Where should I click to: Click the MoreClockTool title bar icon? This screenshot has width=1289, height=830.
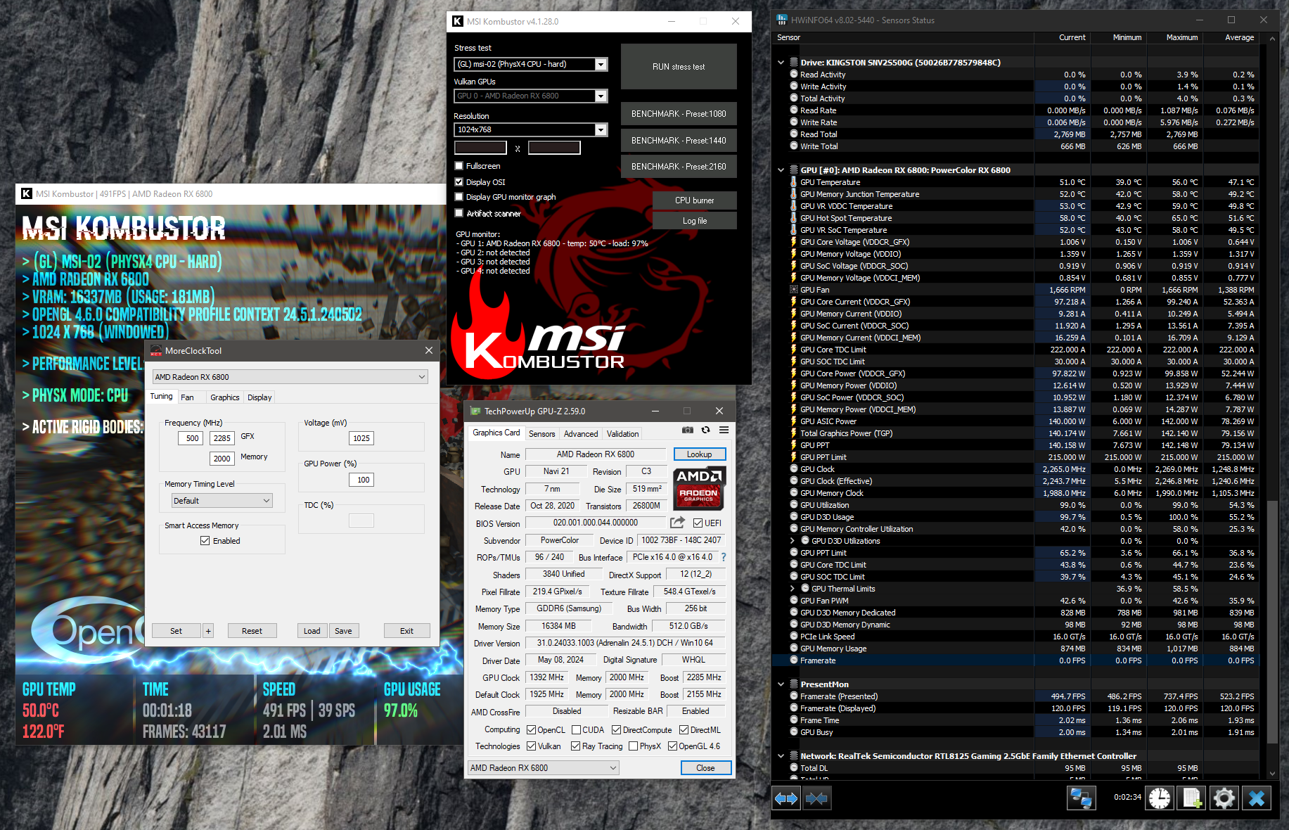(156, 351)
